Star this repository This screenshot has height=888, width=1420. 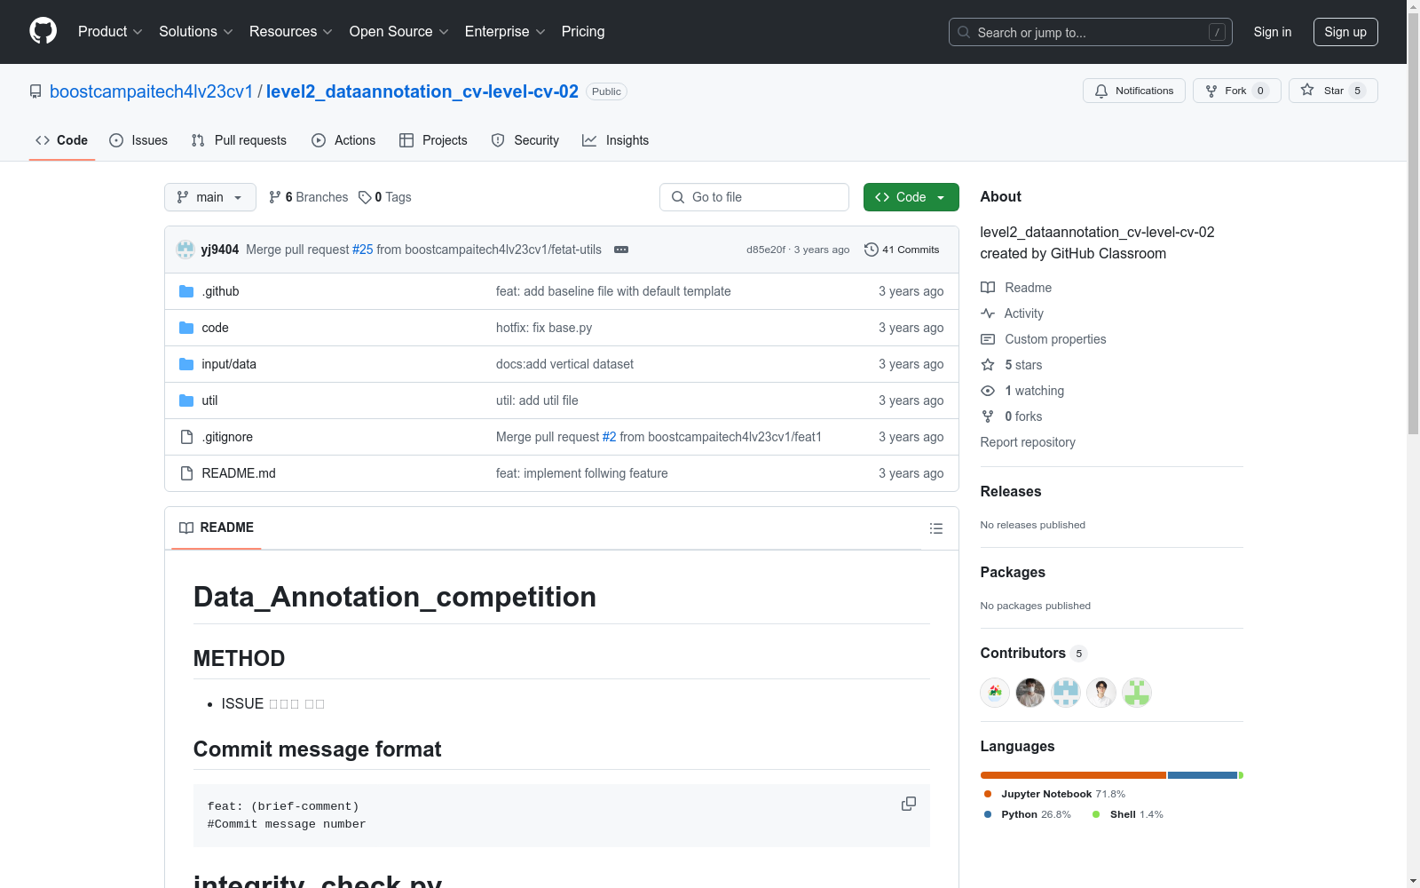(1333, 91)
